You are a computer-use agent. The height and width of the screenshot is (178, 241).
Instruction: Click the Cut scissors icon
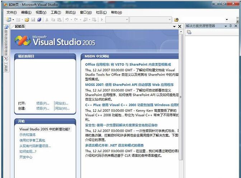point(47,20)
